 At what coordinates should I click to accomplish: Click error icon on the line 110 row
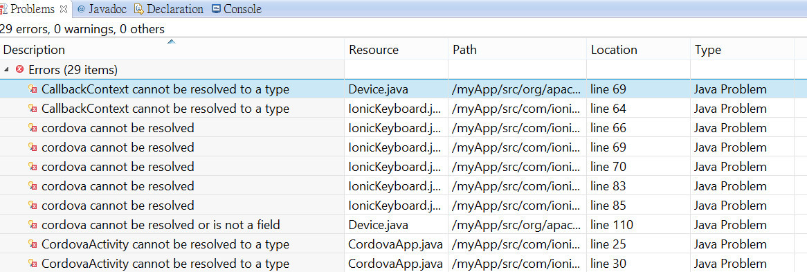(33, 225)
